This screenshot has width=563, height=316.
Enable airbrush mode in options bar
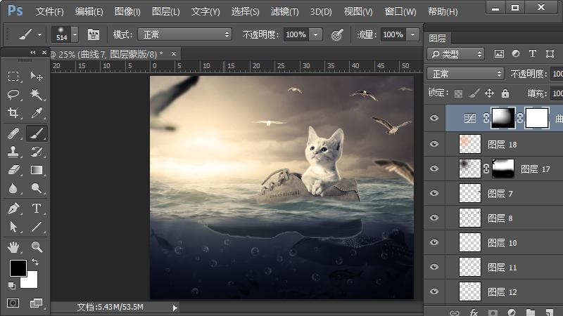click(337, 34)
